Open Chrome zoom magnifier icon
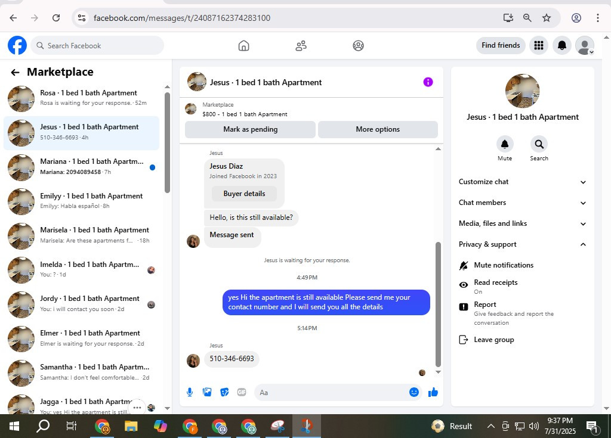611x438 pixels. pyautogui.click(x=527, y=18)
